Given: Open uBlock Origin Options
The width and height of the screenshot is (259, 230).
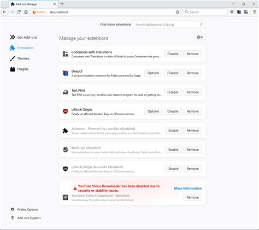Looking at the screenshot, I should click(x=153, y=111).
